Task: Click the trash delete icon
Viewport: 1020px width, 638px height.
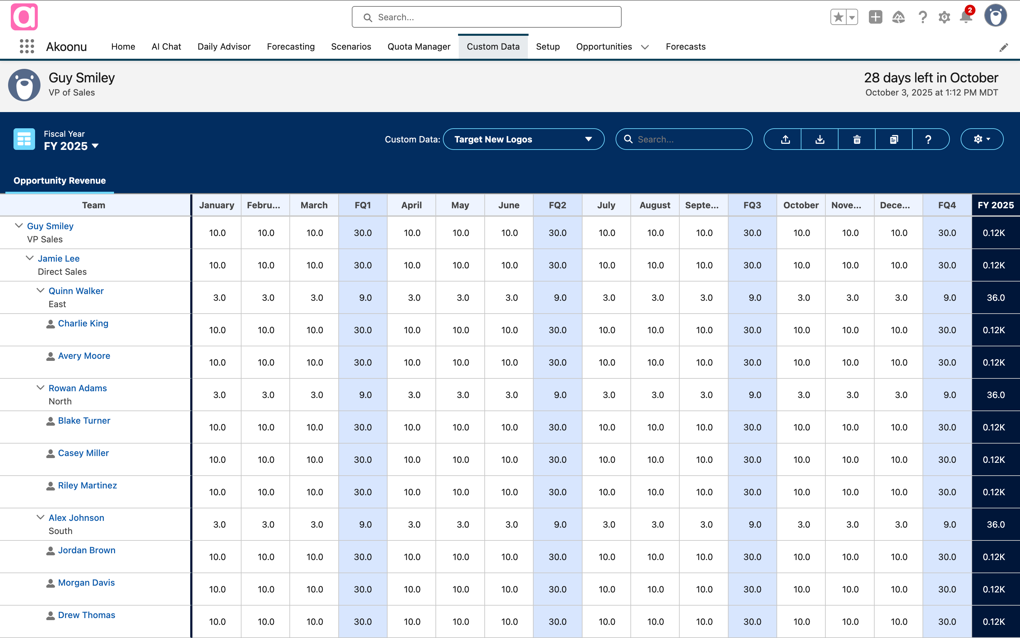Action: [857, 139]
